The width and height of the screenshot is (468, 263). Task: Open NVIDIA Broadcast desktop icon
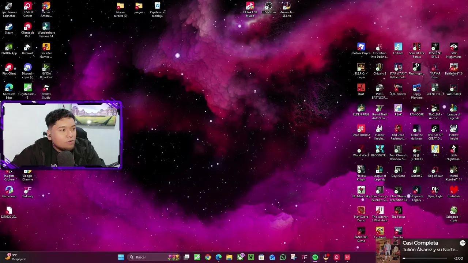click(x=46, y=71)
